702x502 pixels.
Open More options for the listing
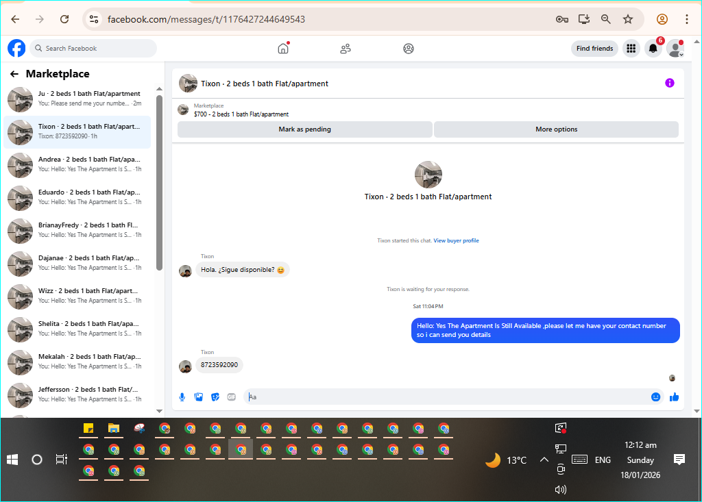(556, 129)
